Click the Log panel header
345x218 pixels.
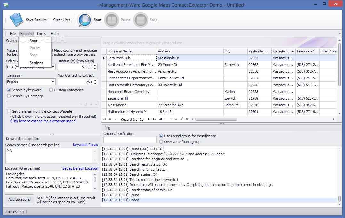point(221,128)
